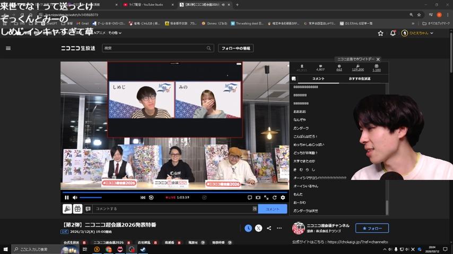
Task: Click the comment panel icon left of コメント tab
Action: (x=294, y=78)
